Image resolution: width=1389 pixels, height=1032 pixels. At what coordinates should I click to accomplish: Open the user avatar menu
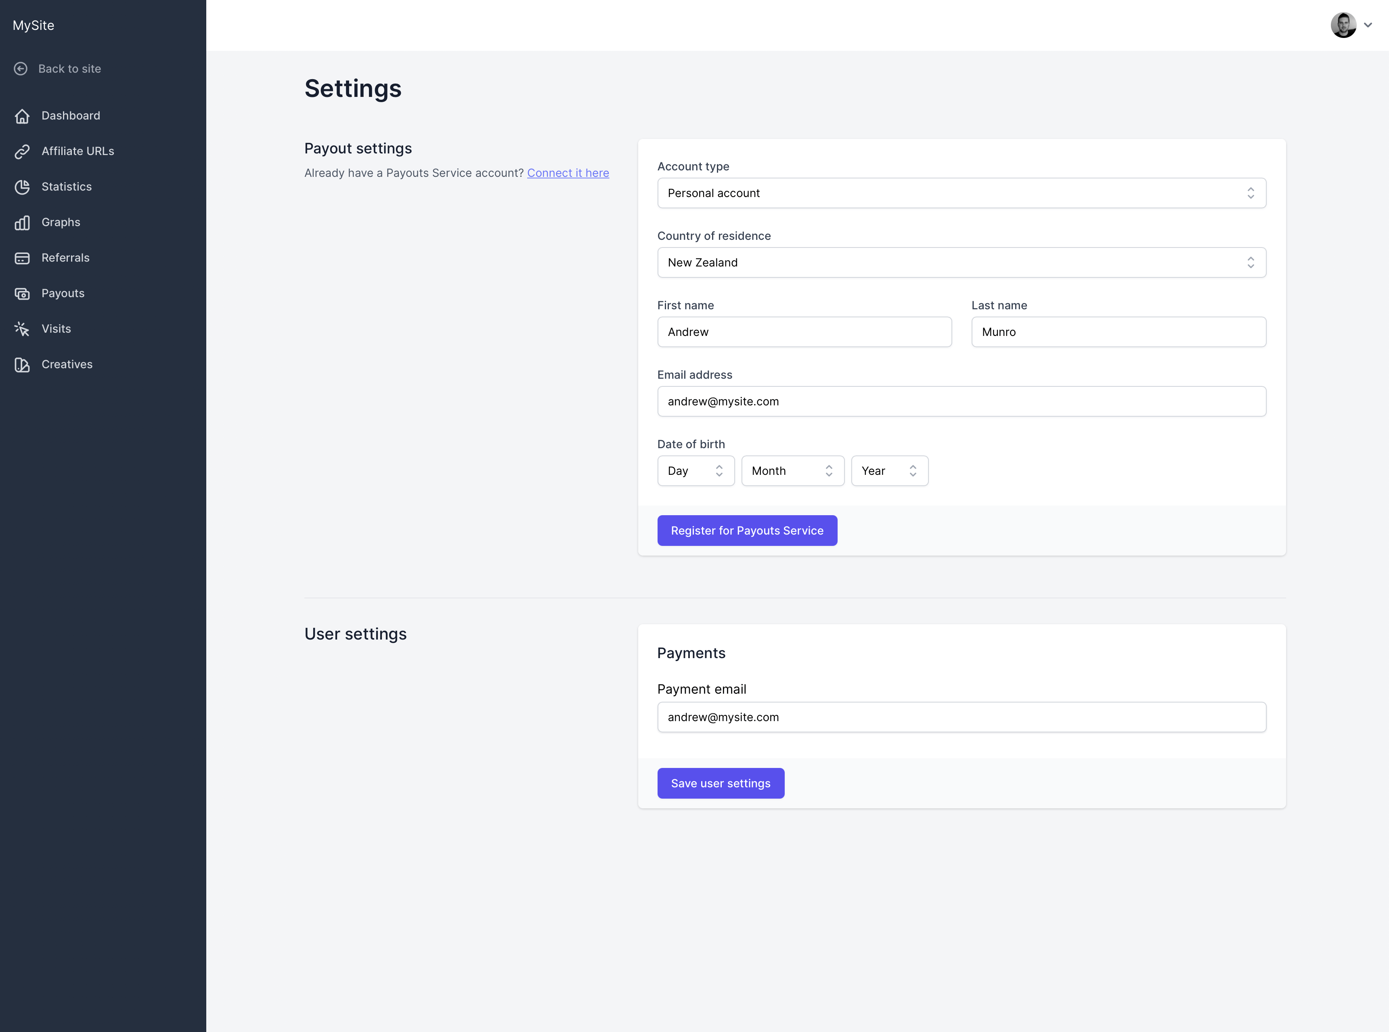point(1350,25)
